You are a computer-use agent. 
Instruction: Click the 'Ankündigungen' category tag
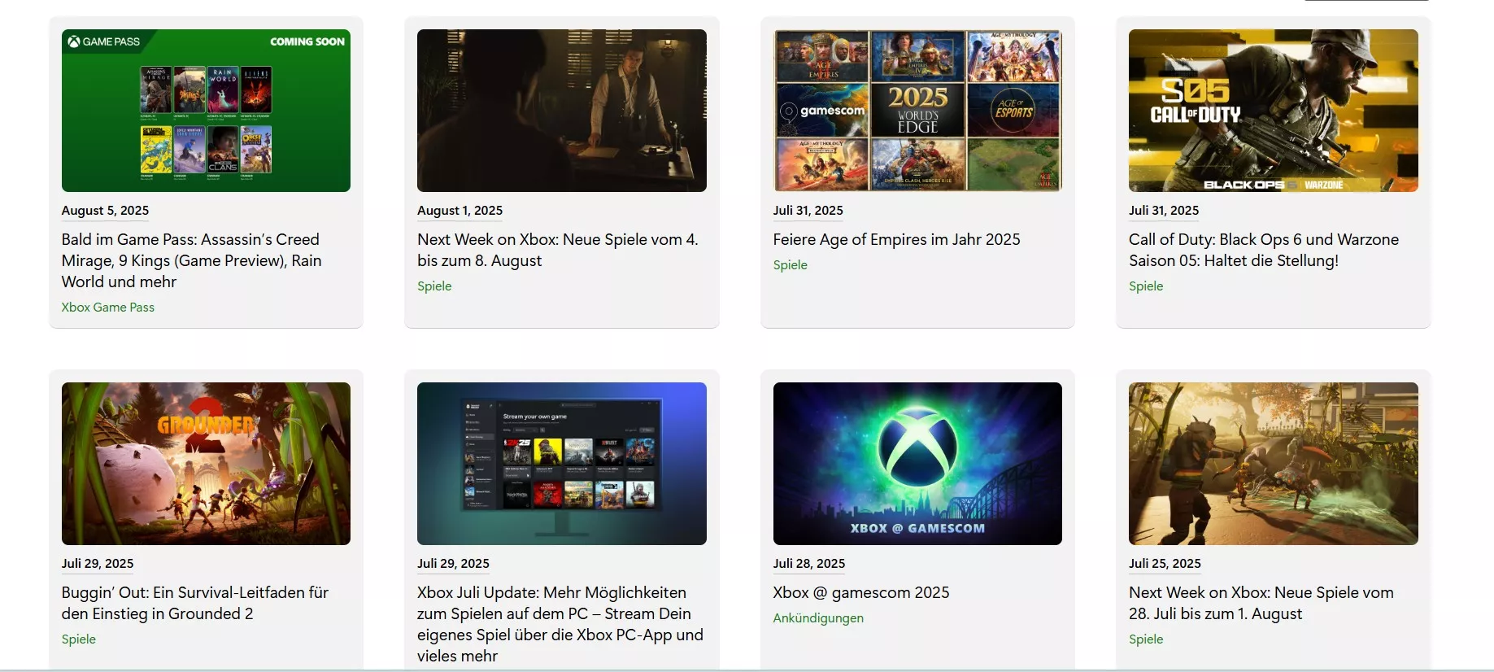818,618
